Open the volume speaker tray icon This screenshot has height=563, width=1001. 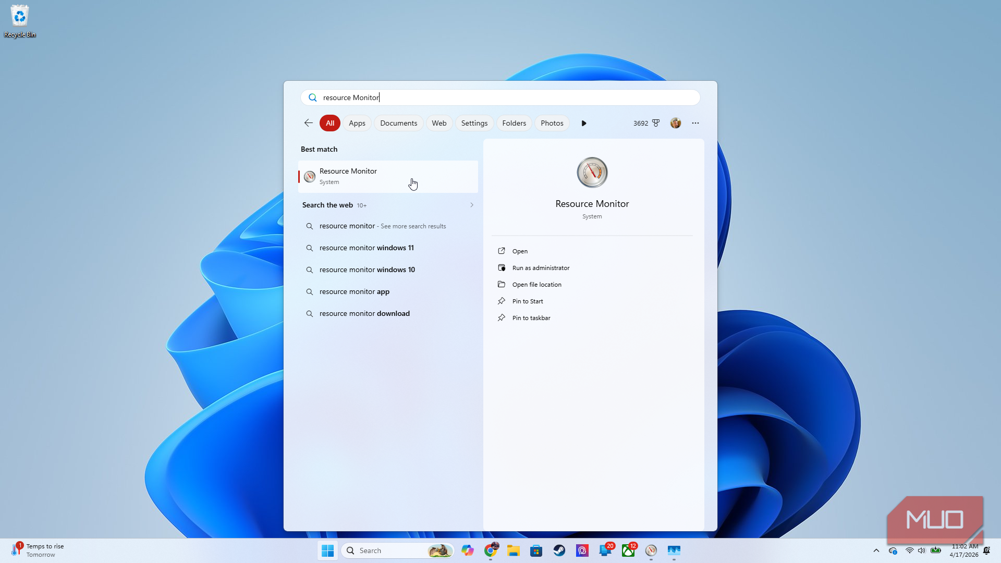pos(922,550)
